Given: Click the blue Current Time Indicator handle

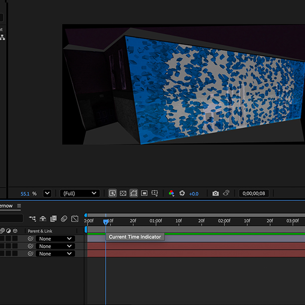Looking at the screenshot, I should [106, 222].
